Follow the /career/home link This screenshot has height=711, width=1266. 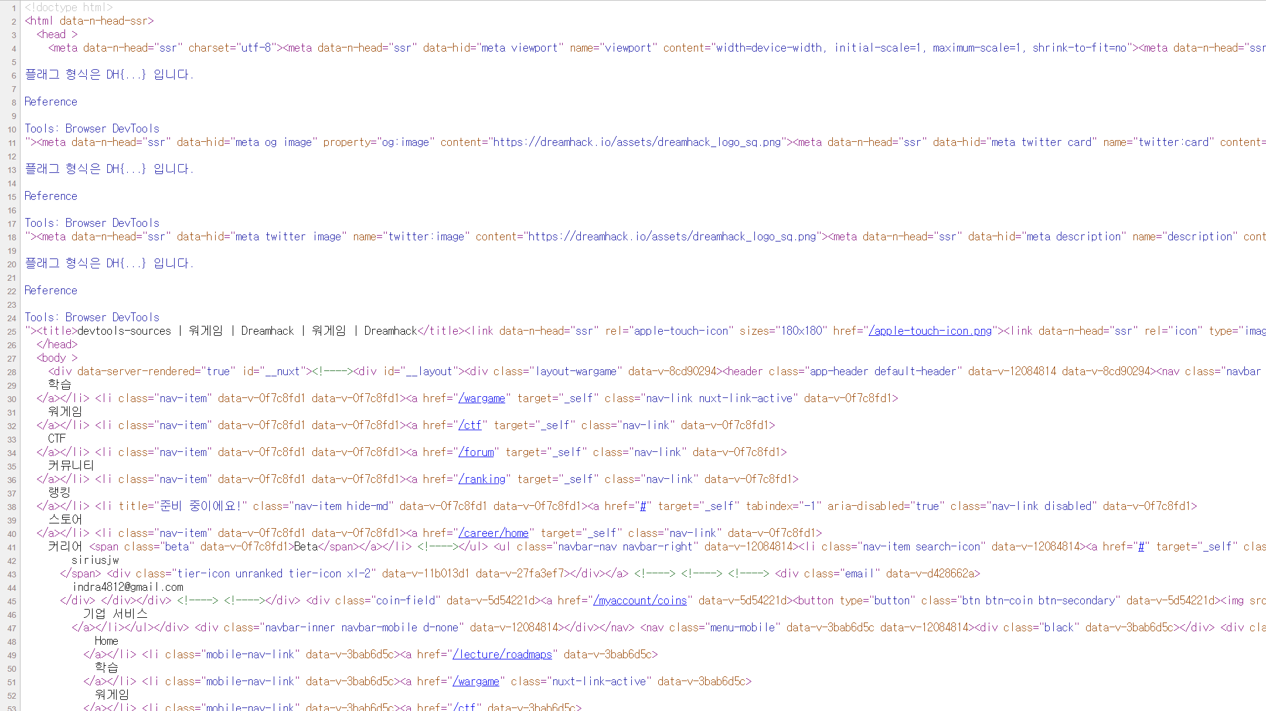493,533
